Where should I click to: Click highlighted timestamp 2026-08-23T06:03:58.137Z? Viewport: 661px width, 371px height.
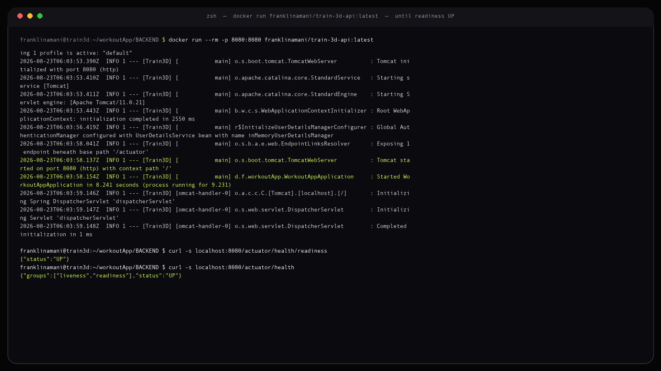pyautogui.click(x=59, y=160)
